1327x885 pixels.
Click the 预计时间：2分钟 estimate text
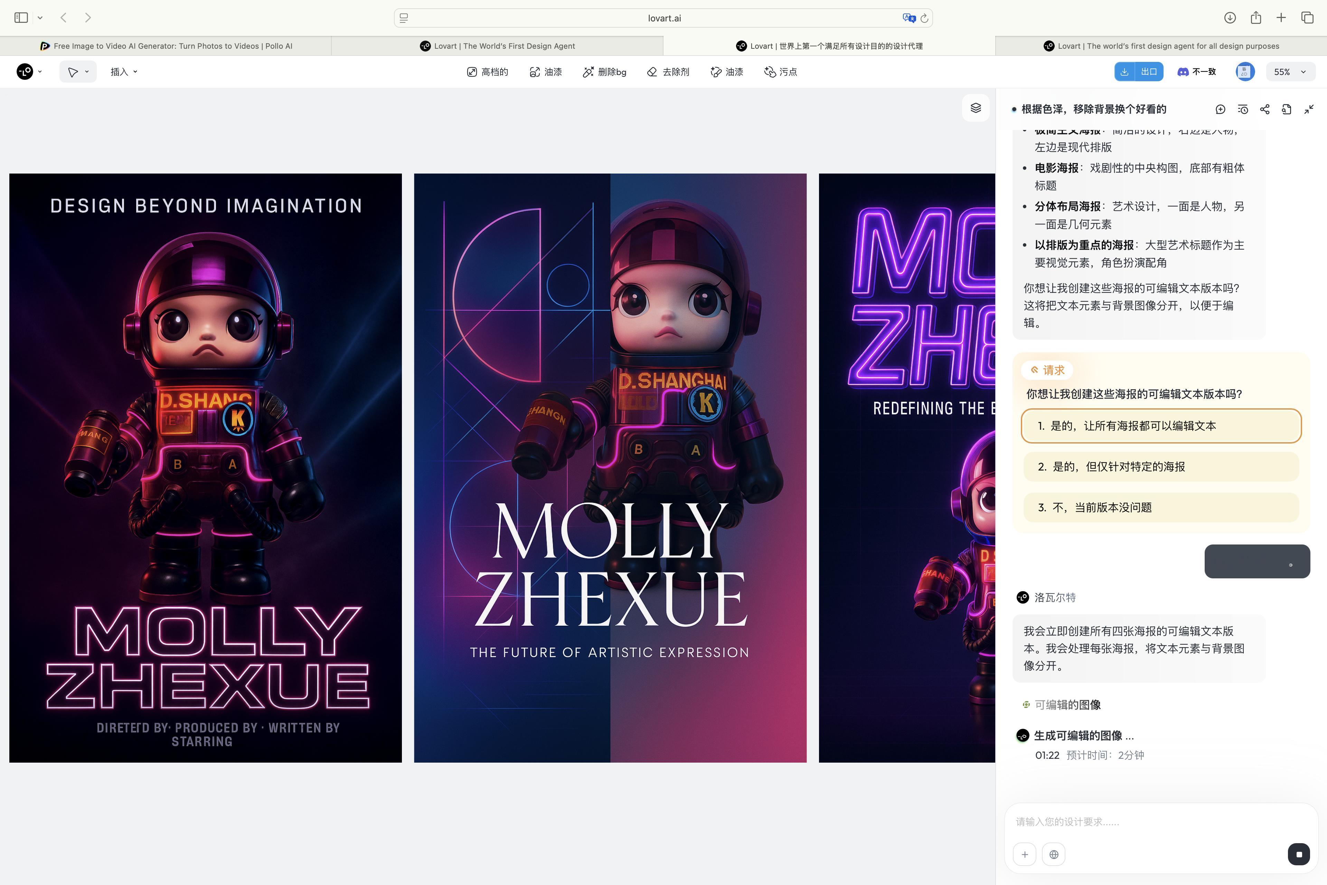1105,755
